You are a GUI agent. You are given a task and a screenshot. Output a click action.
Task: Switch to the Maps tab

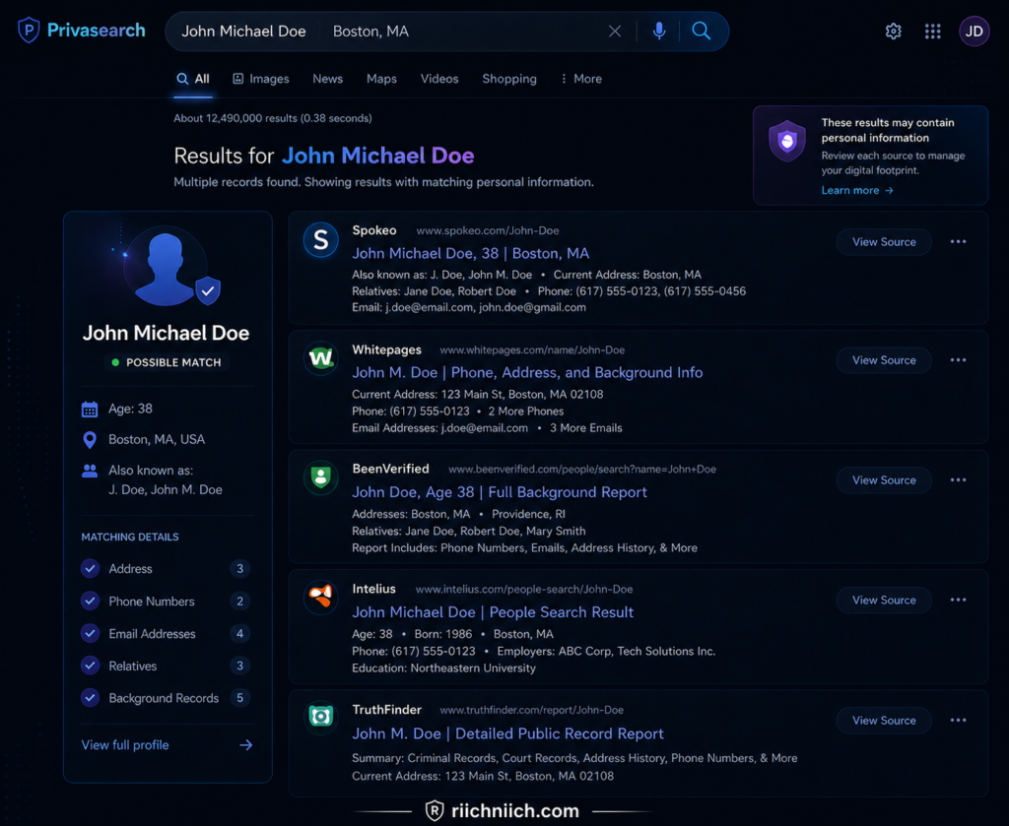click(381, 79)
